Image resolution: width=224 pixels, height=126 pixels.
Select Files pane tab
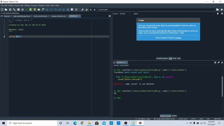tap(179, 58)
